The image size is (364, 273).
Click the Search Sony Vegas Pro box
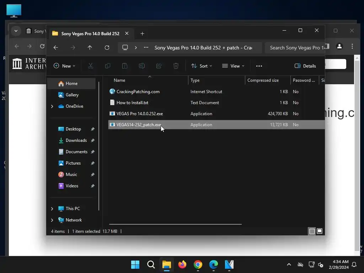click(x=295, y=48)
